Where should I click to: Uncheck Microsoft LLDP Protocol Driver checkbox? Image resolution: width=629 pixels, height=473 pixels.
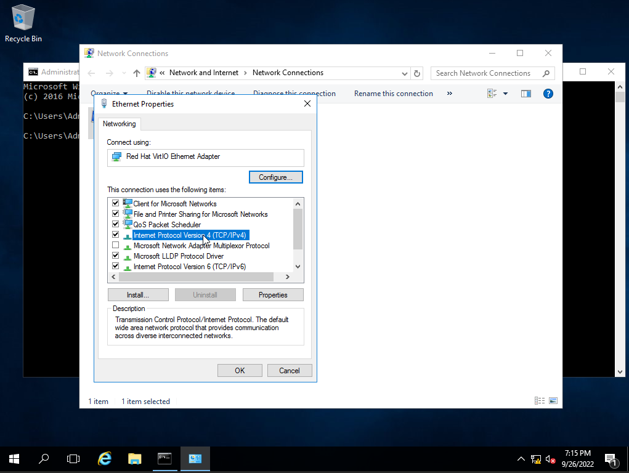[116, 255]
